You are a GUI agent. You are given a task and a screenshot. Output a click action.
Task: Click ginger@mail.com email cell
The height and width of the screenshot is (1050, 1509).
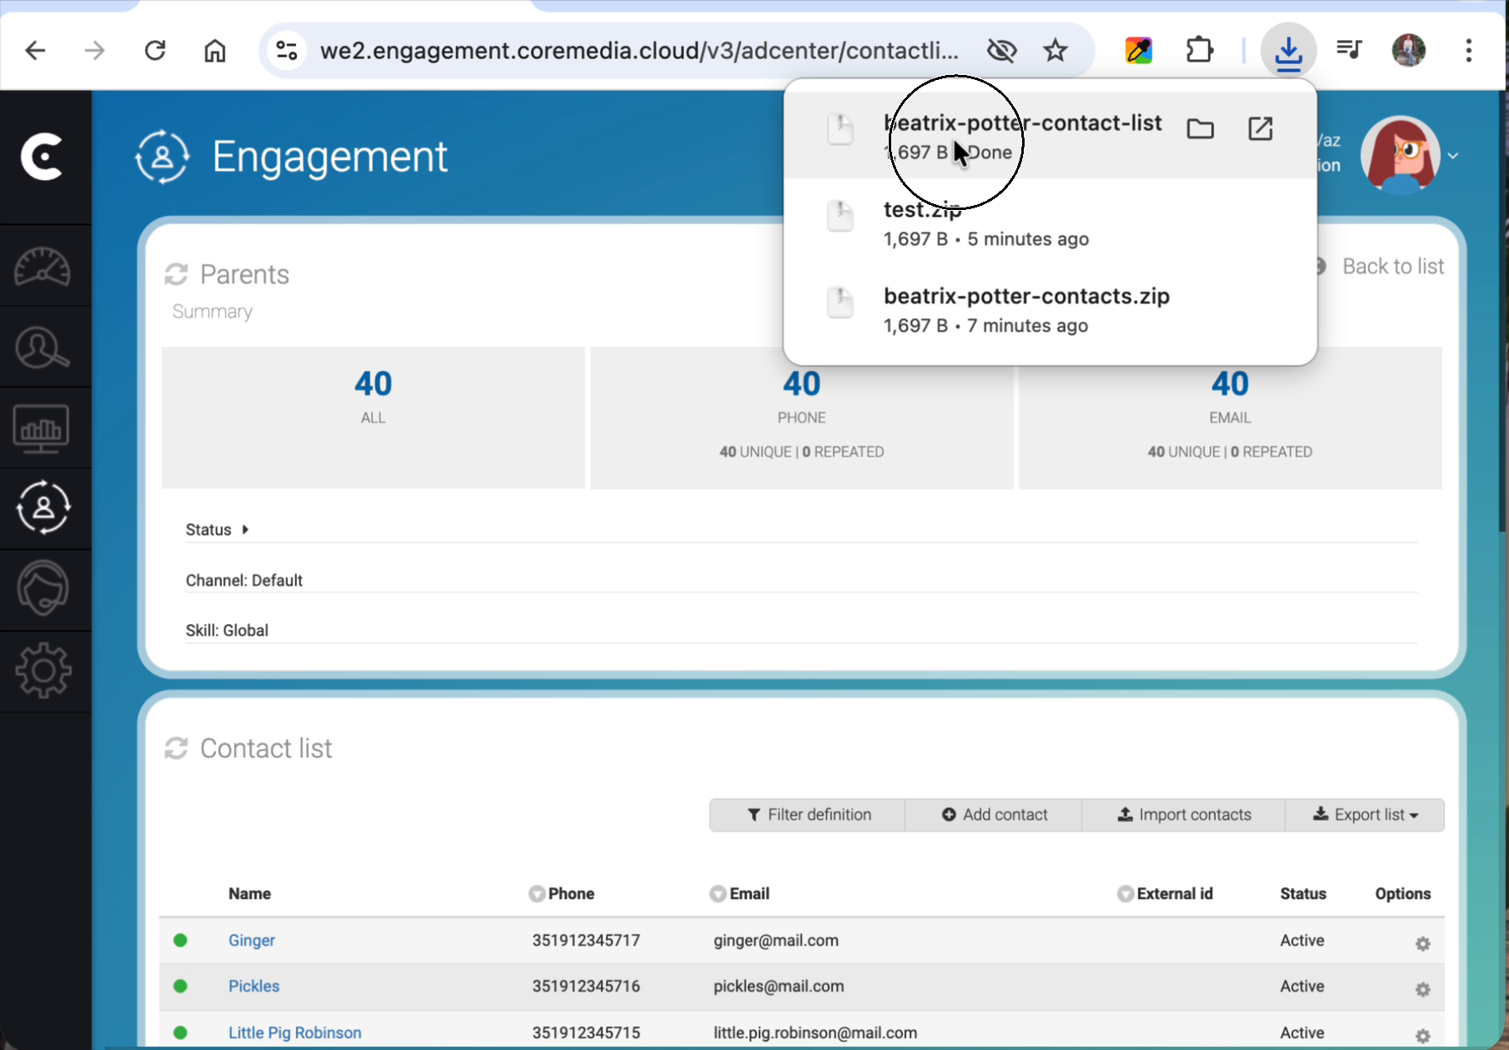776,940
